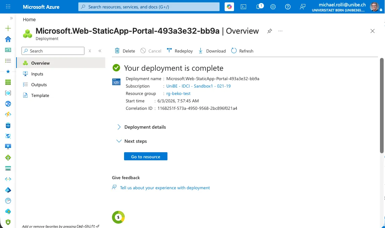Open Load balancers green diamond icon

8,158
